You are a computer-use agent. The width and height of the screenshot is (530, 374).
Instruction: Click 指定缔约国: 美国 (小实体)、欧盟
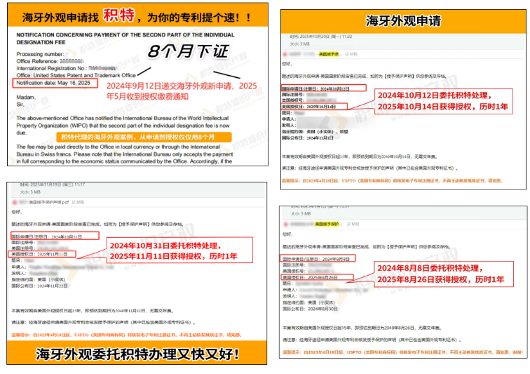pos(315,132)
